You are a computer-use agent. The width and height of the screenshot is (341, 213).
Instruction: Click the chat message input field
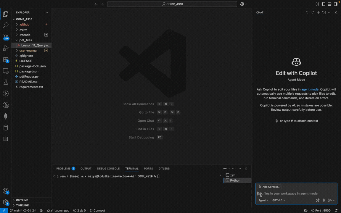click(x=296, y=193)
